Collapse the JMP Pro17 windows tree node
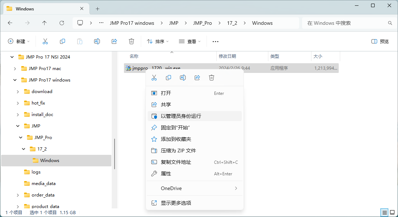 [x=15, y=80]
